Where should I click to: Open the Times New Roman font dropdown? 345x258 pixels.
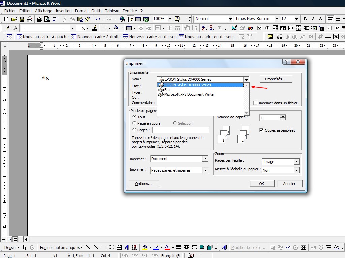pos(277,19)
